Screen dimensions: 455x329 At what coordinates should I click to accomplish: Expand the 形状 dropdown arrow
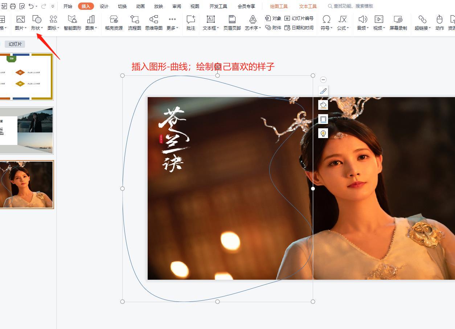point(42,28)
